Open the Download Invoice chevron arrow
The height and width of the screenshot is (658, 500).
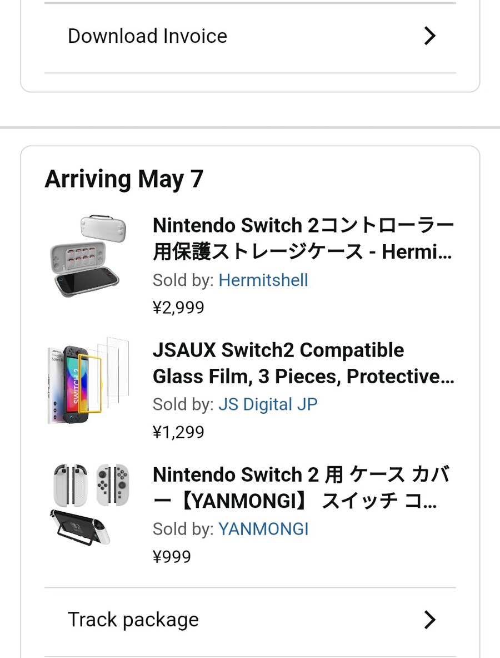click(429, 36)
